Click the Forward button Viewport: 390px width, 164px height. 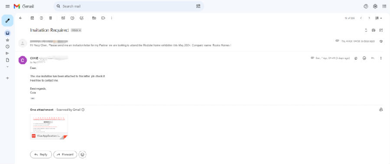tap(65, 154)
